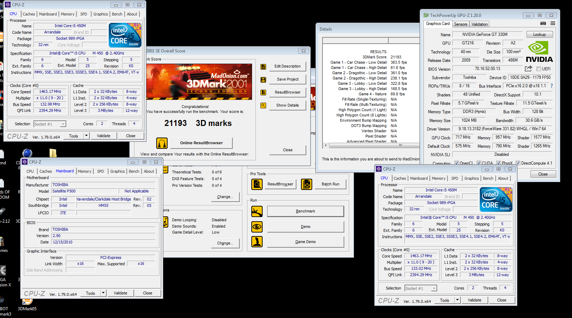Toggle the UEFI checkbox in GPU-Z

click(539, 69)
